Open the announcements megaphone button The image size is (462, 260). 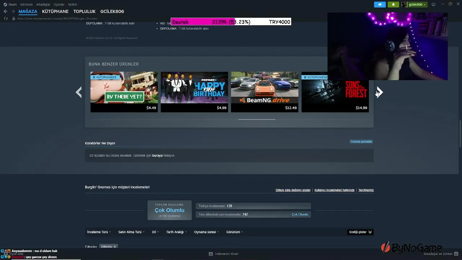(x=380, y=4)
